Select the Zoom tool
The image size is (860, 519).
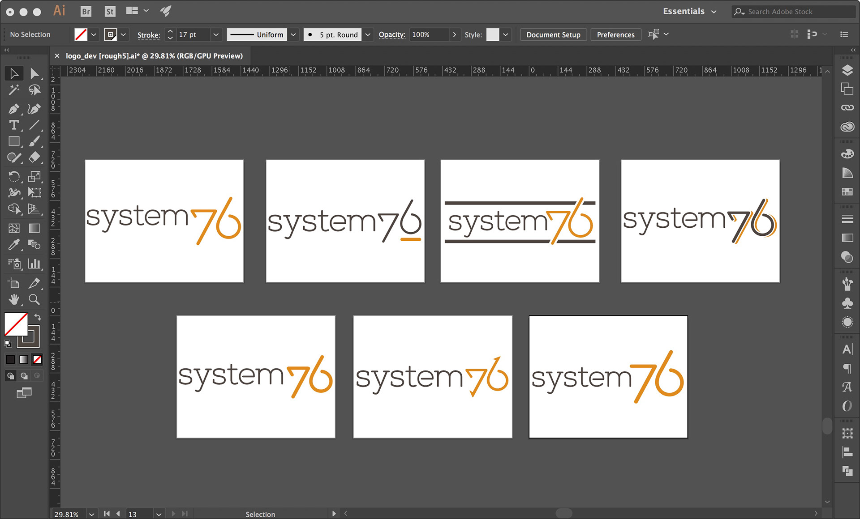pyautogui.click(x=34, y=299)
